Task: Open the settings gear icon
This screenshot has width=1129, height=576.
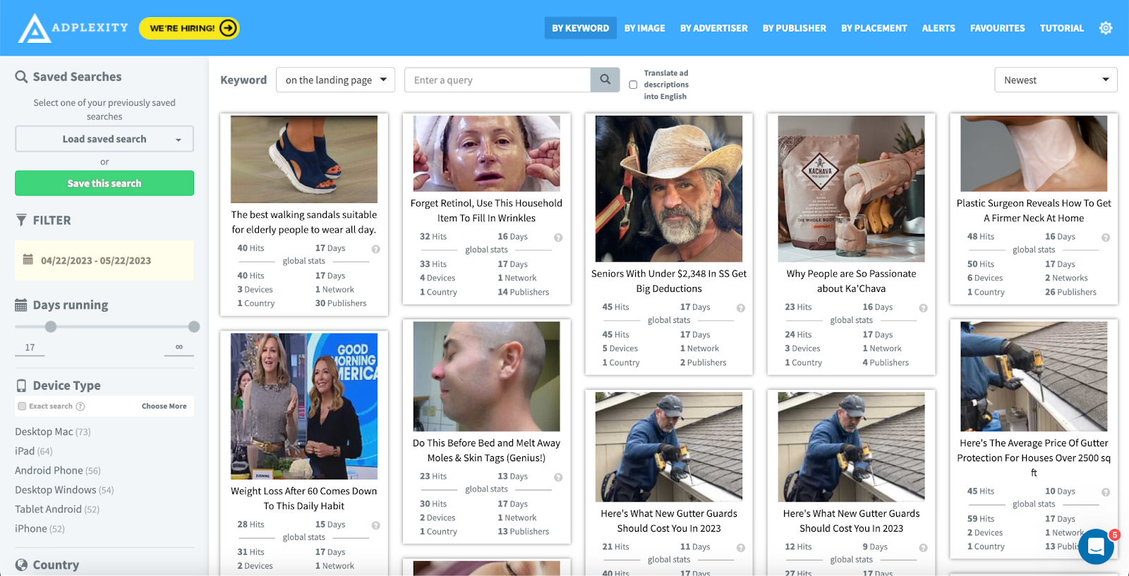Action: pos(1106,28)
